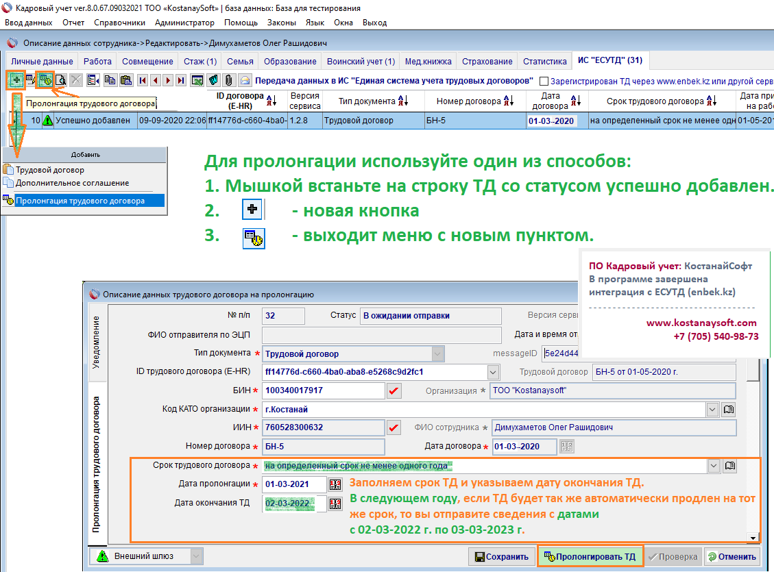Click the red check mark next to БИН
The width and height of the screenshot is (774, 572).
point(394,391)
